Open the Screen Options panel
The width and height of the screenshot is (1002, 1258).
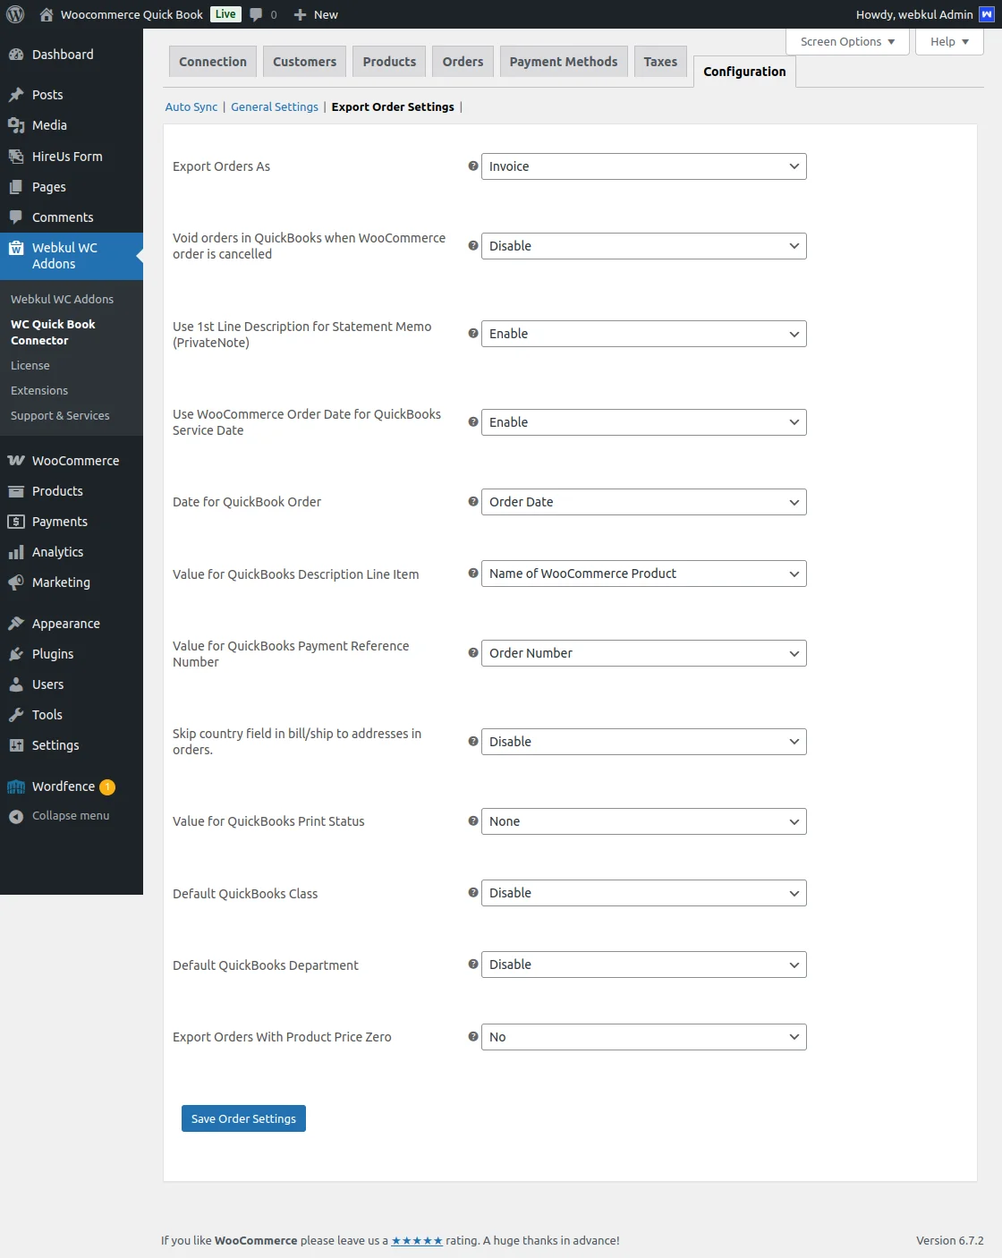click(845, 41)
